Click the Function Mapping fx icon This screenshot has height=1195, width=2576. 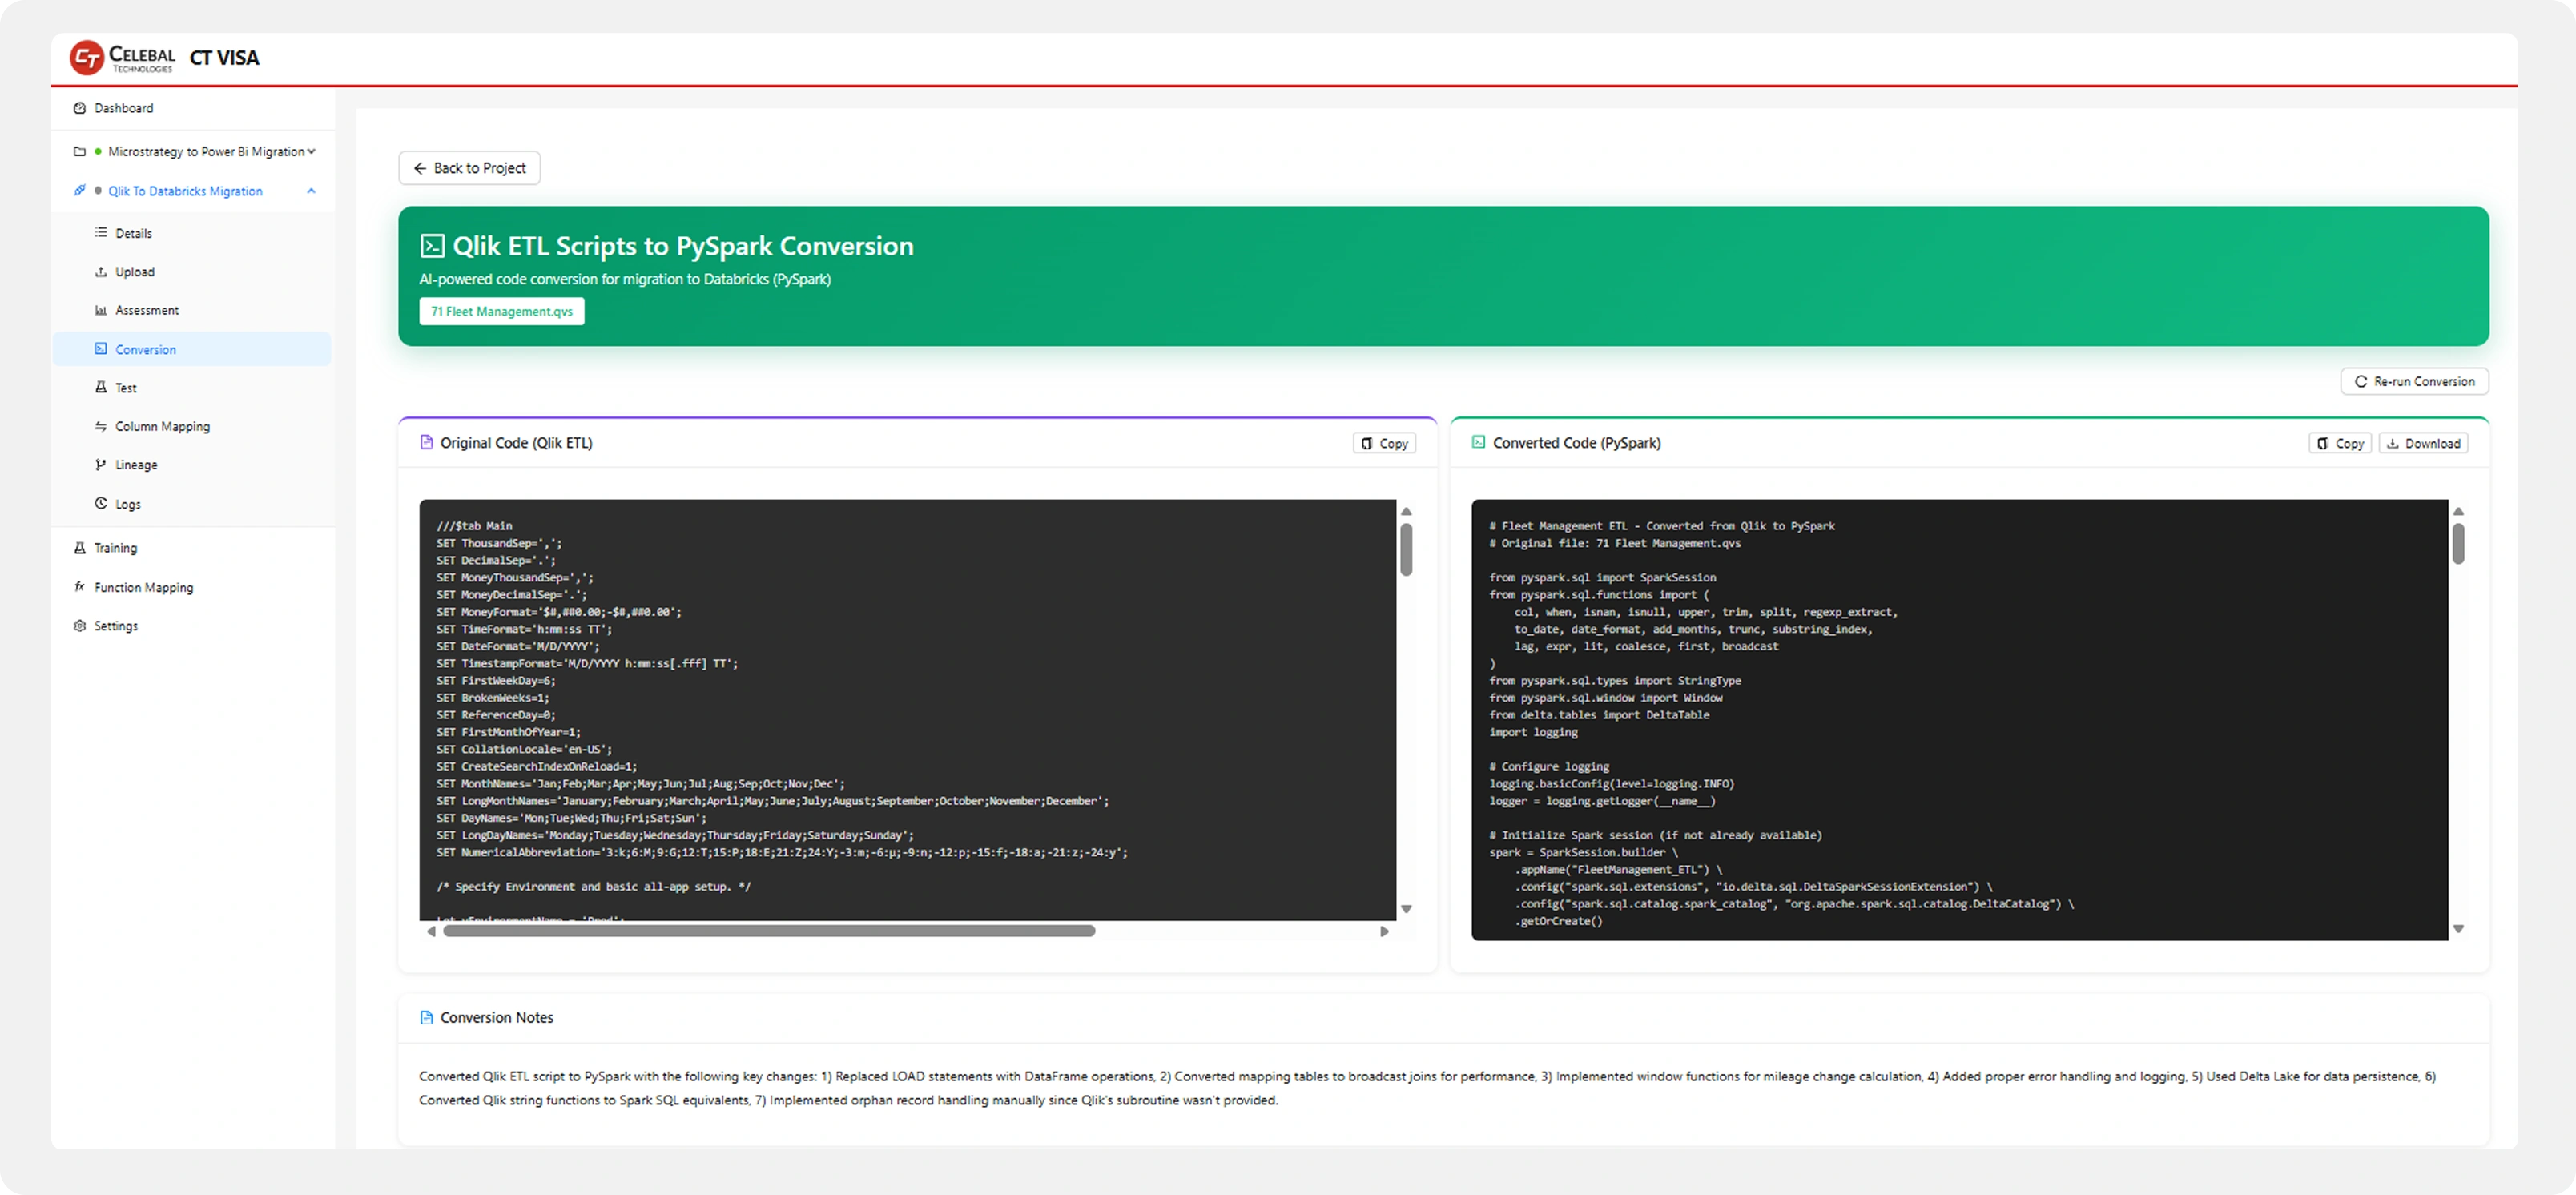[80, 586]
